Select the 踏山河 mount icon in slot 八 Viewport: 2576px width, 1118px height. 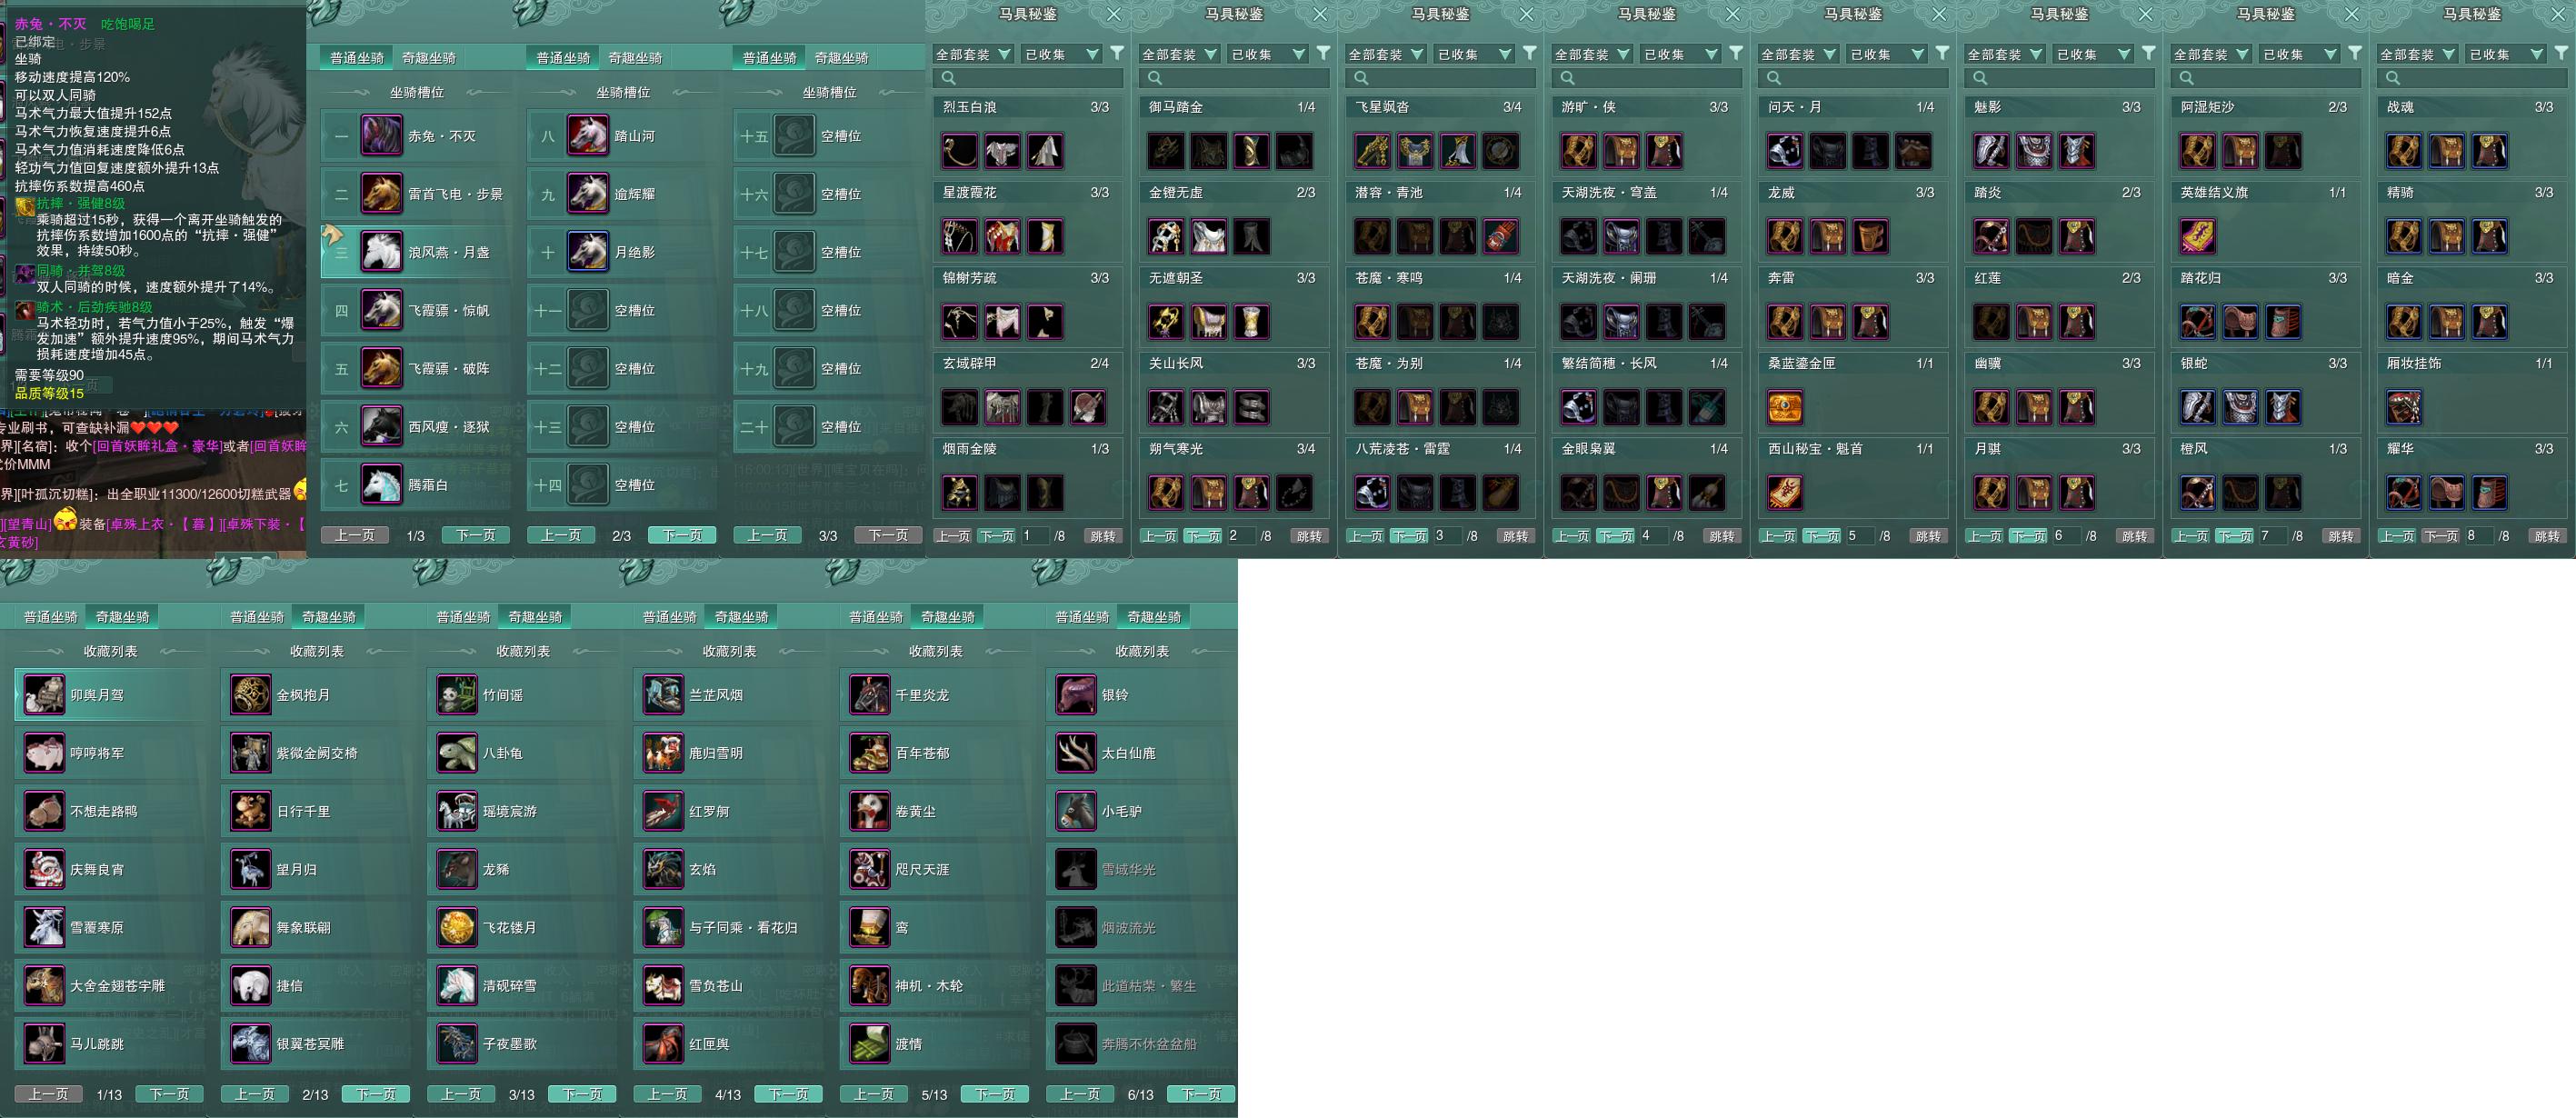[x=588, y=136]
